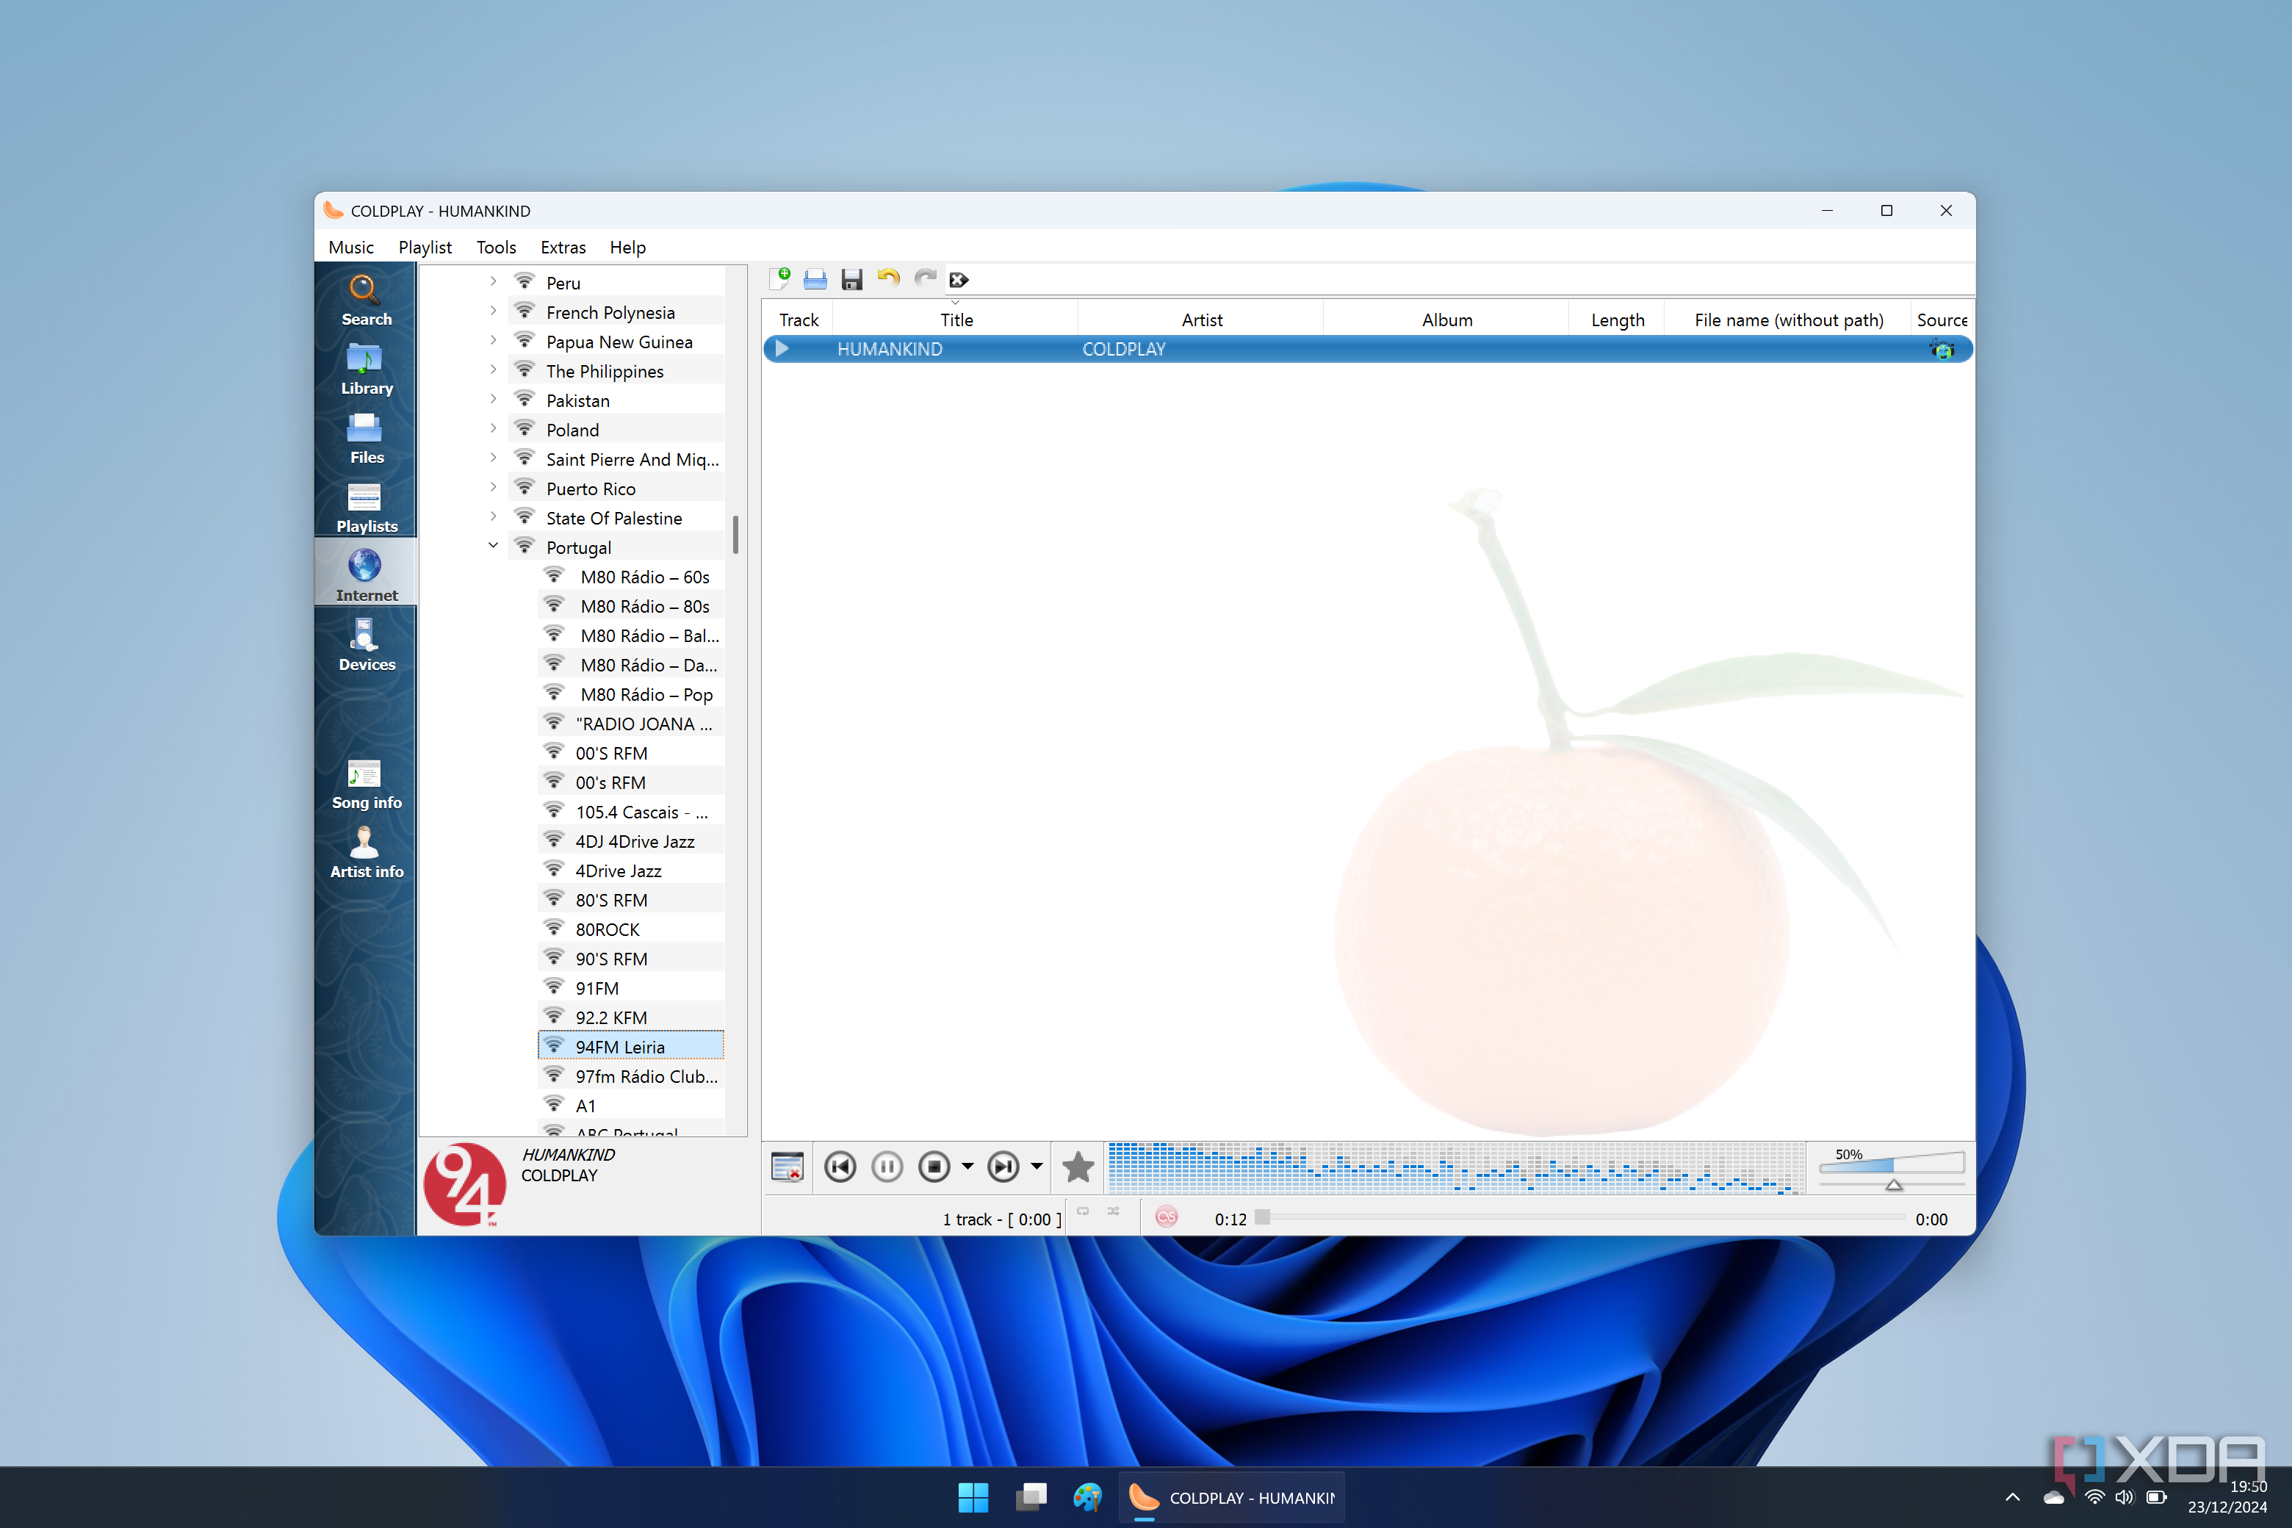This screenshot has height=1528, width=2292.
Task: Click the Last.fm scrobble icon
Action: 1167,1217
